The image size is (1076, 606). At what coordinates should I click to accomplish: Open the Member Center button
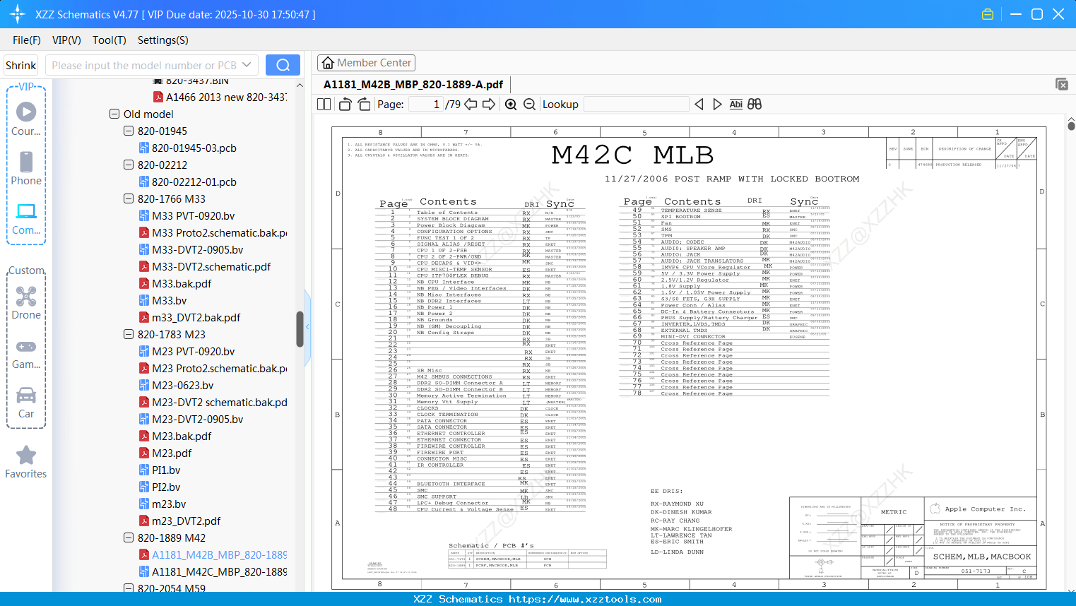point(366,63)
